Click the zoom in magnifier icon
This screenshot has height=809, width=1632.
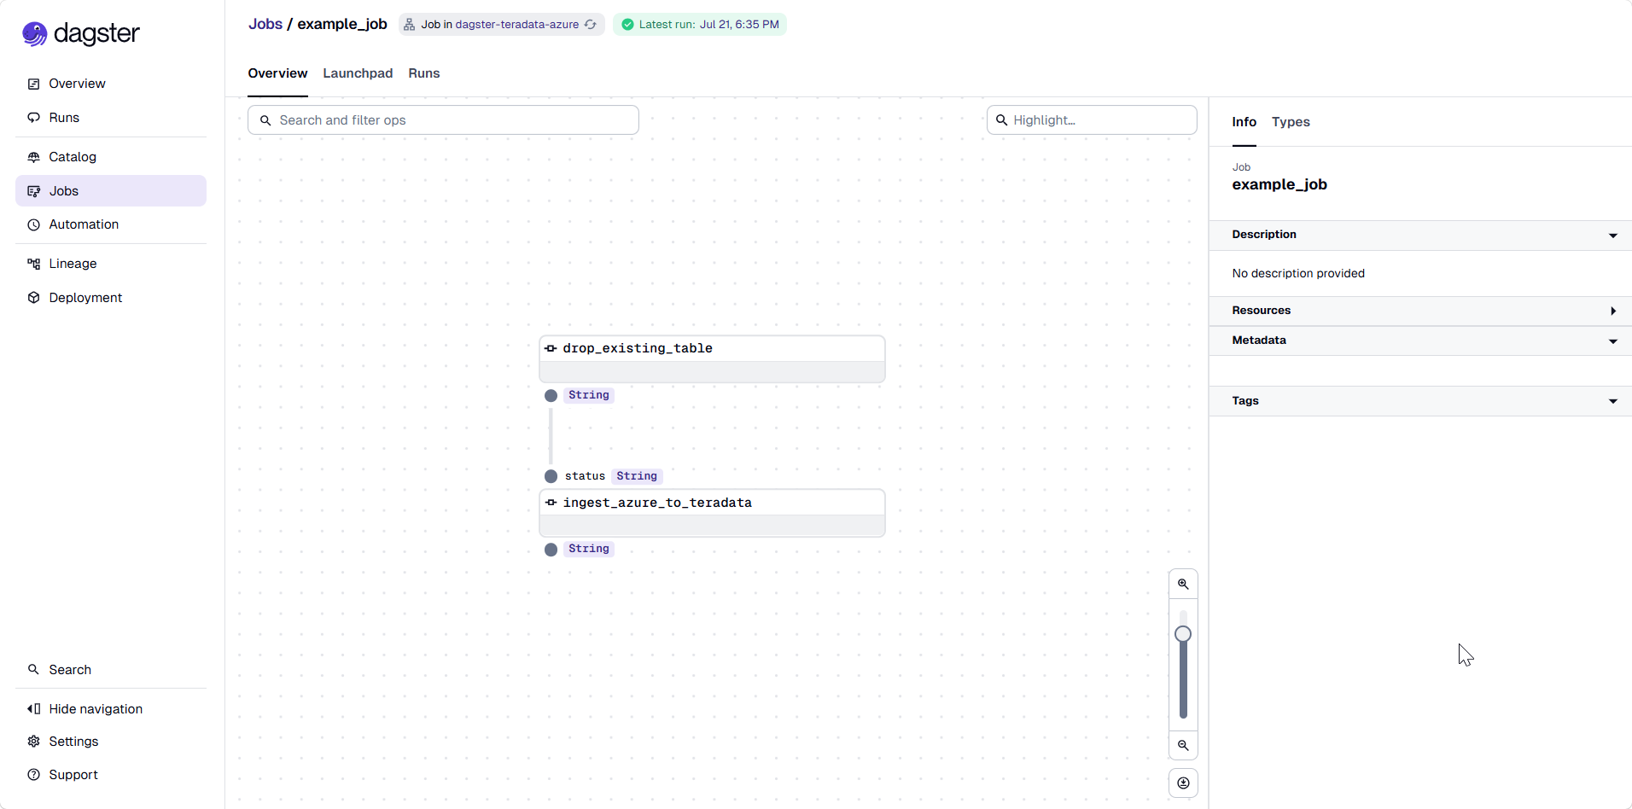point(1183,584)
